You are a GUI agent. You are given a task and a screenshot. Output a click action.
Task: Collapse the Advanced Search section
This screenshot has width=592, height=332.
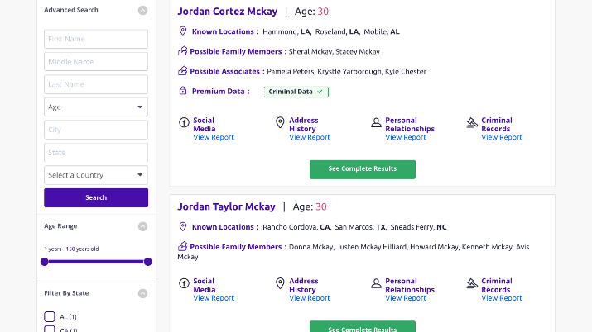coord(142,10)
